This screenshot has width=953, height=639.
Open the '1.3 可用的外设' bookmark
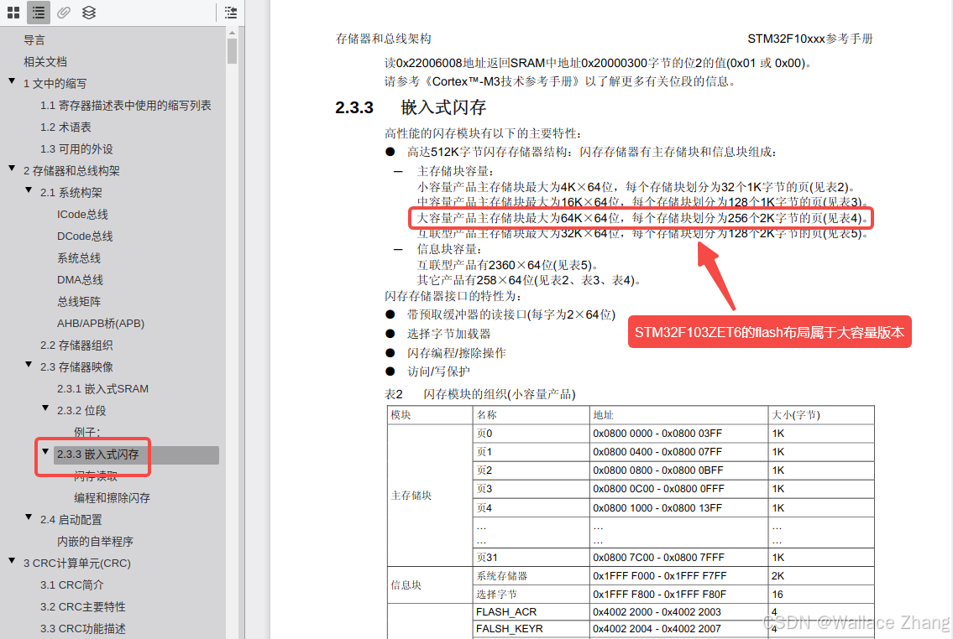click(x=76, y=149)
